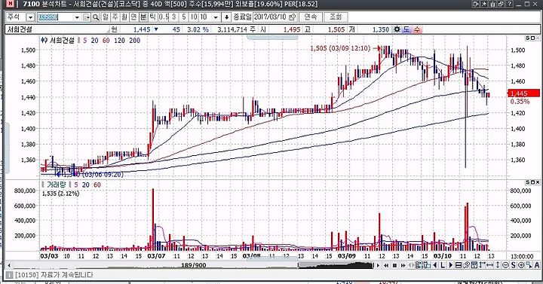Click the chart overview range slider

pyautogui.click(x=336, y=265)
